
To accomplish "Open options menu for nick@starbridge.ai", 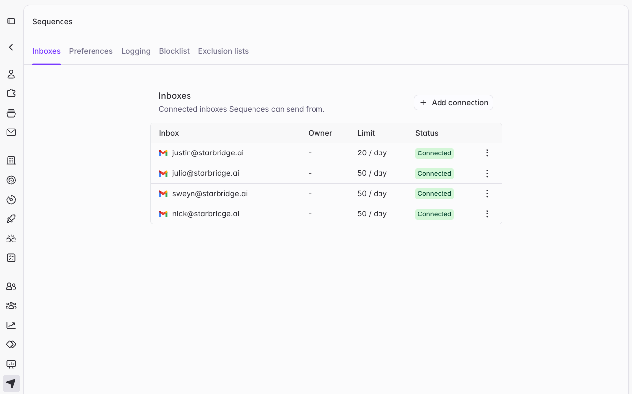I will coord(487,214).
